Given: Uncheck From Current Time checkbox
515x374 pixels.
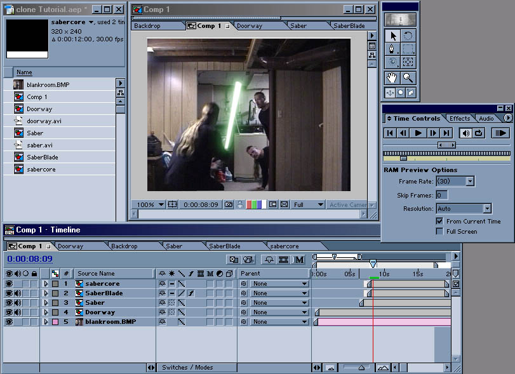Looking at the screenshot, I should pos(439,221).
